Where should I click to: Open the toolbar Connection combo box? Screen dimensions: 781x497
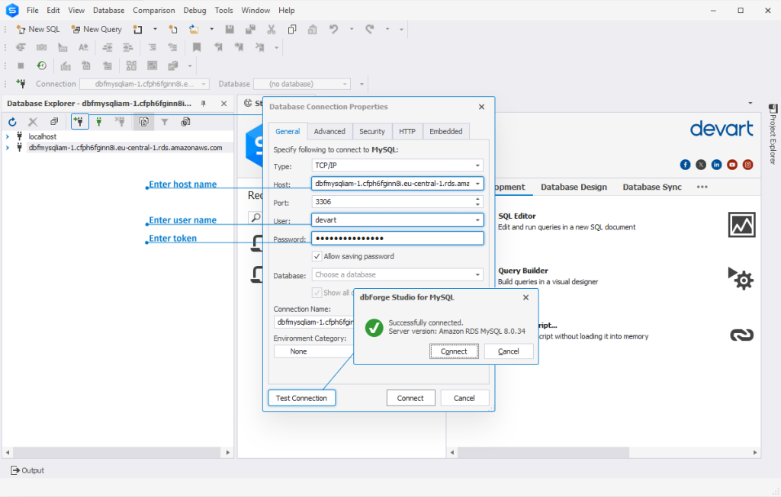coord(144,84)
